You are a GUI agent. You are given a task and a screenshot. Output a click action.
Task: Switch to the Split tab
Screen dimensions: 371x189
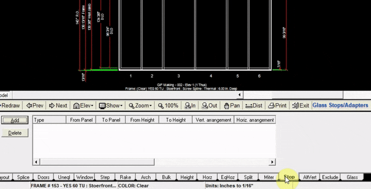[248, 177]
